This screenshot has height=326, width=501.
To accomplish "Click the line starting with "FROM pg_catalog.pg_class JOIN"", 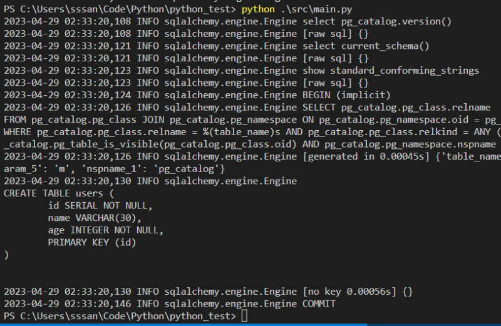I will pos(250,120).
